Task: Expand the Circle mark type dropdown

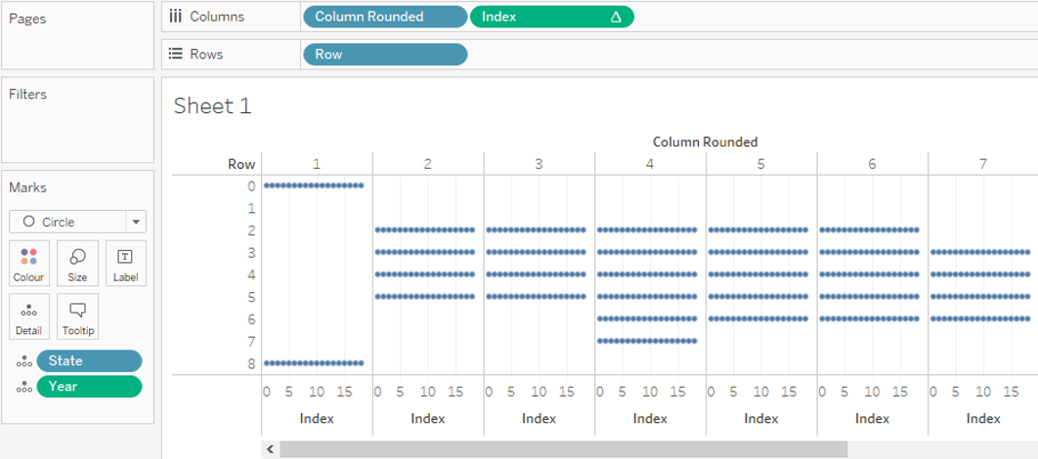Action: (x=136, y=222)
